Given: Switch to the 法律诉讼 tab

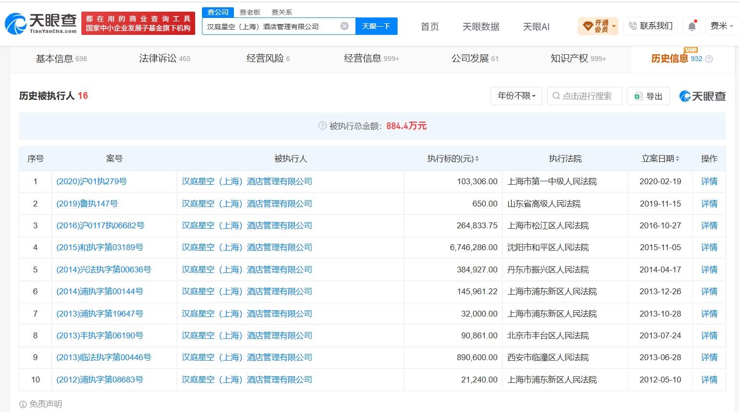Looking at the screenshot, I should click(x=165, y=59).
